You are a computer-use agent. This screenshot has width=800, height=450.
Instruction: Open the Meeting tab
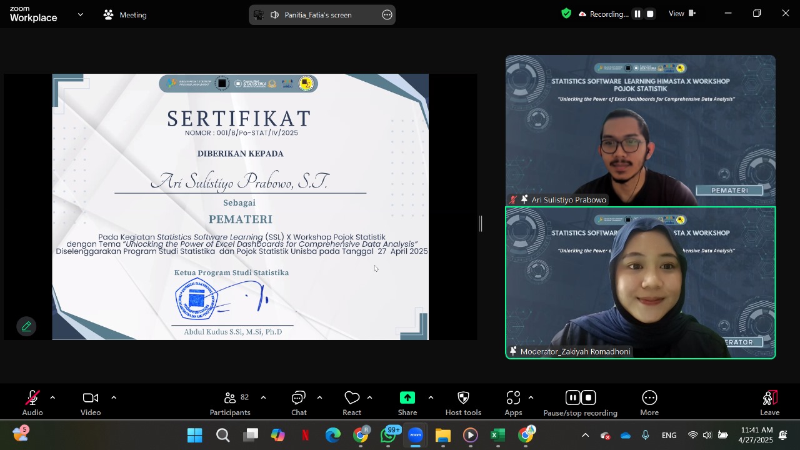[126, 15]
